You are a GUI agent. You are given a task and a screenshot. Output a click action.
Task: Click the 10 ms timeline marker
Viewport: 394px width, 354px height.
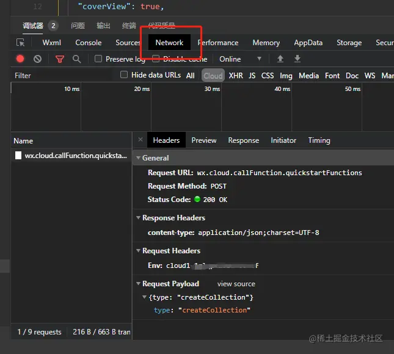[x=72, y=89]
